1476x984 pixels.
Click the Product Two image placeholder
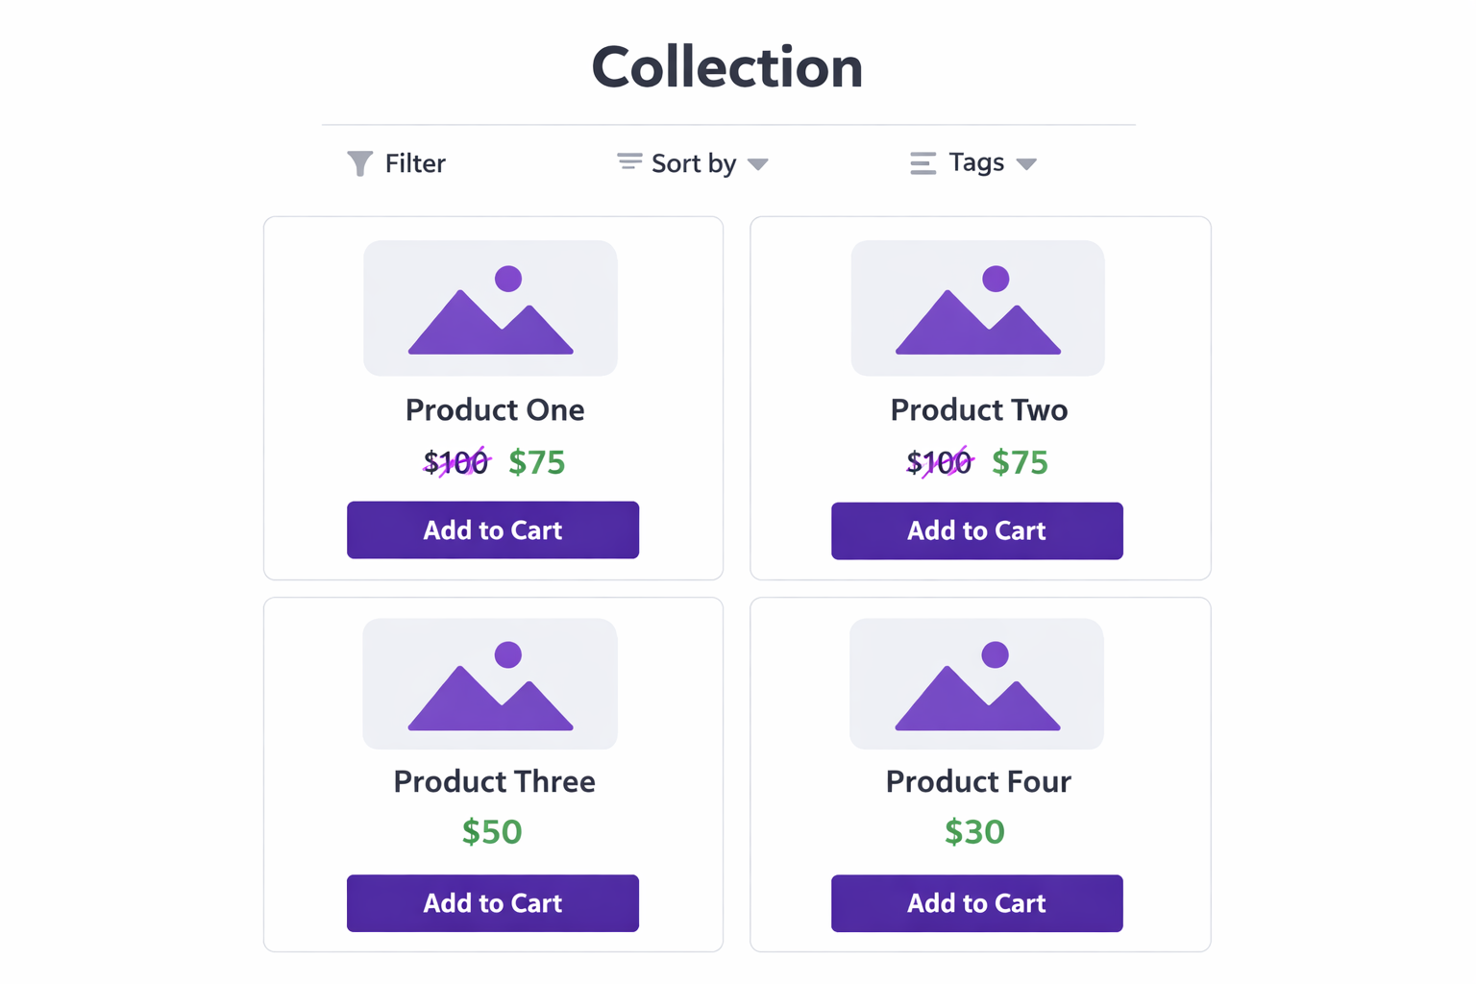tap(977, 307)
